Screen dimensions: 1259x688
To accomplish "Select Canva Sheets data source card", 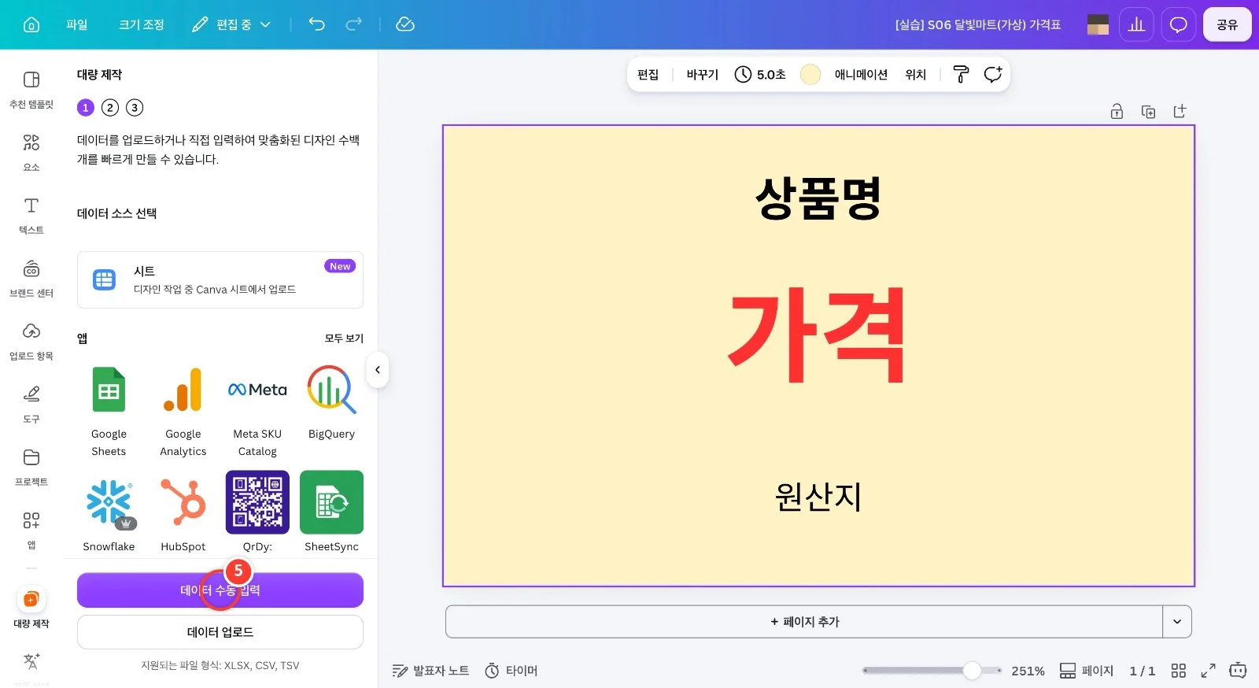I will (x=220, y=279).
